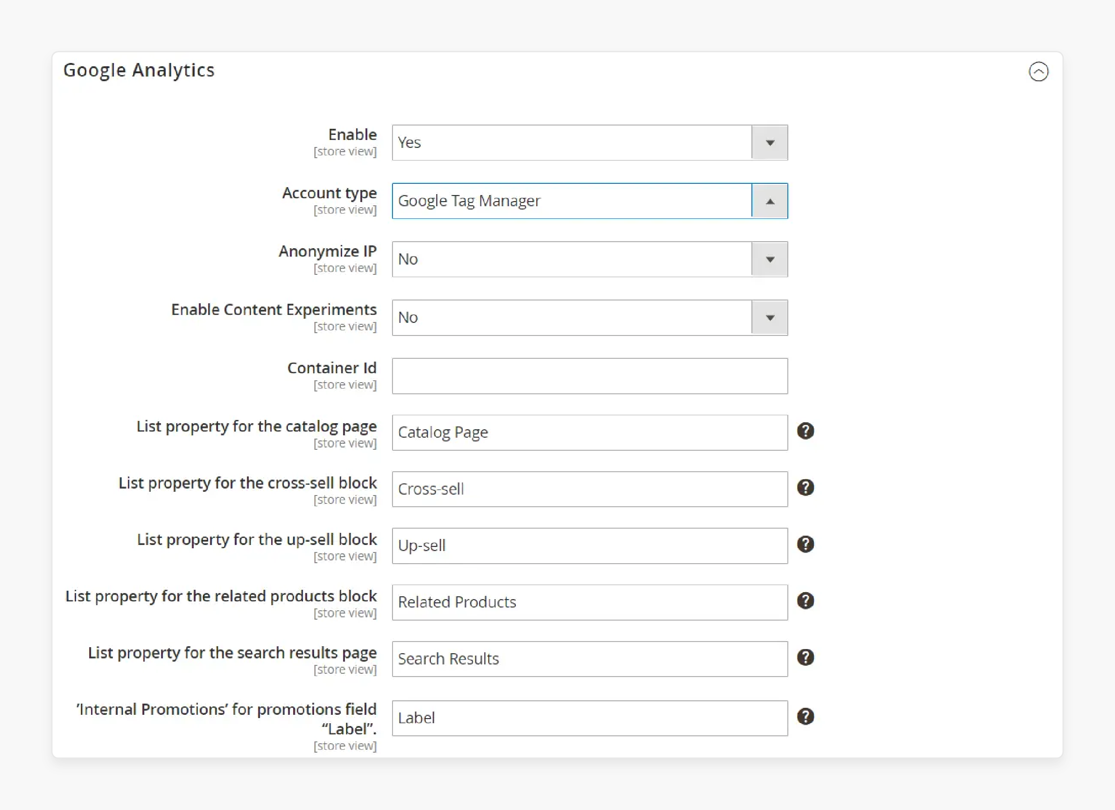Click the 'List property for the catalog page' label
The height and width of the screenshot is (810, 1115).
(257, 426)
